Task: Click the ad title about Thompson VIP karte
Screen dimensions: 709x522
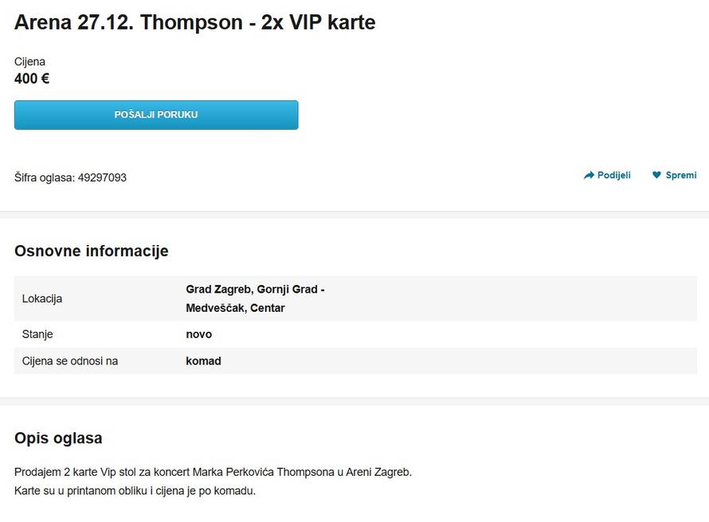Action: coord(194,22)
